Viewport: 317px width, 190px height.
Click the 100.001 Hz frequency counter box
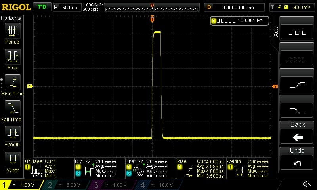click(240, 21)
